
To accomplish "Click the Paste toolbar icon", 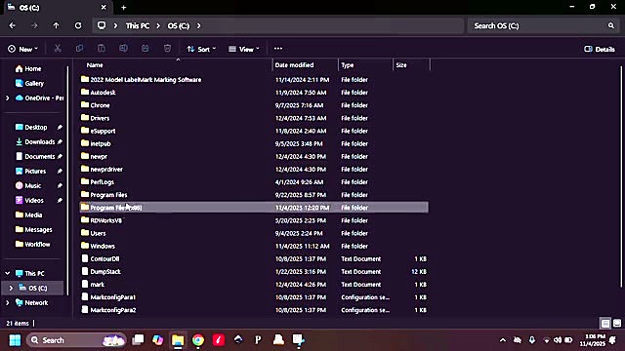I will [x=102, y=49].
